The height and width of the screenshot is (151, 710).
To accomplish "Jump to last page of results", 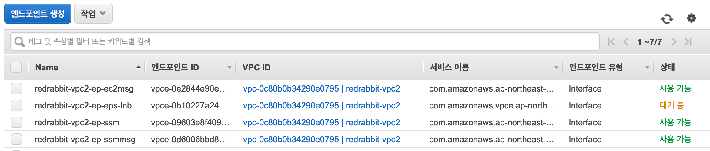I will coord(688,42).
